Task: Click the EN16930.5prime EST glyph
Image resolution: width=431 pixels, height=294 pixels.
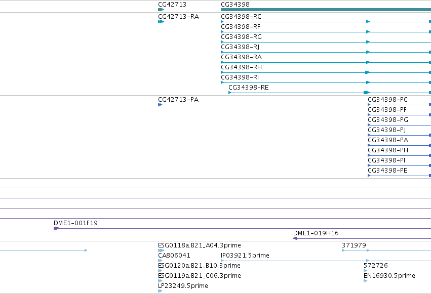Action: tap(365, 281)
